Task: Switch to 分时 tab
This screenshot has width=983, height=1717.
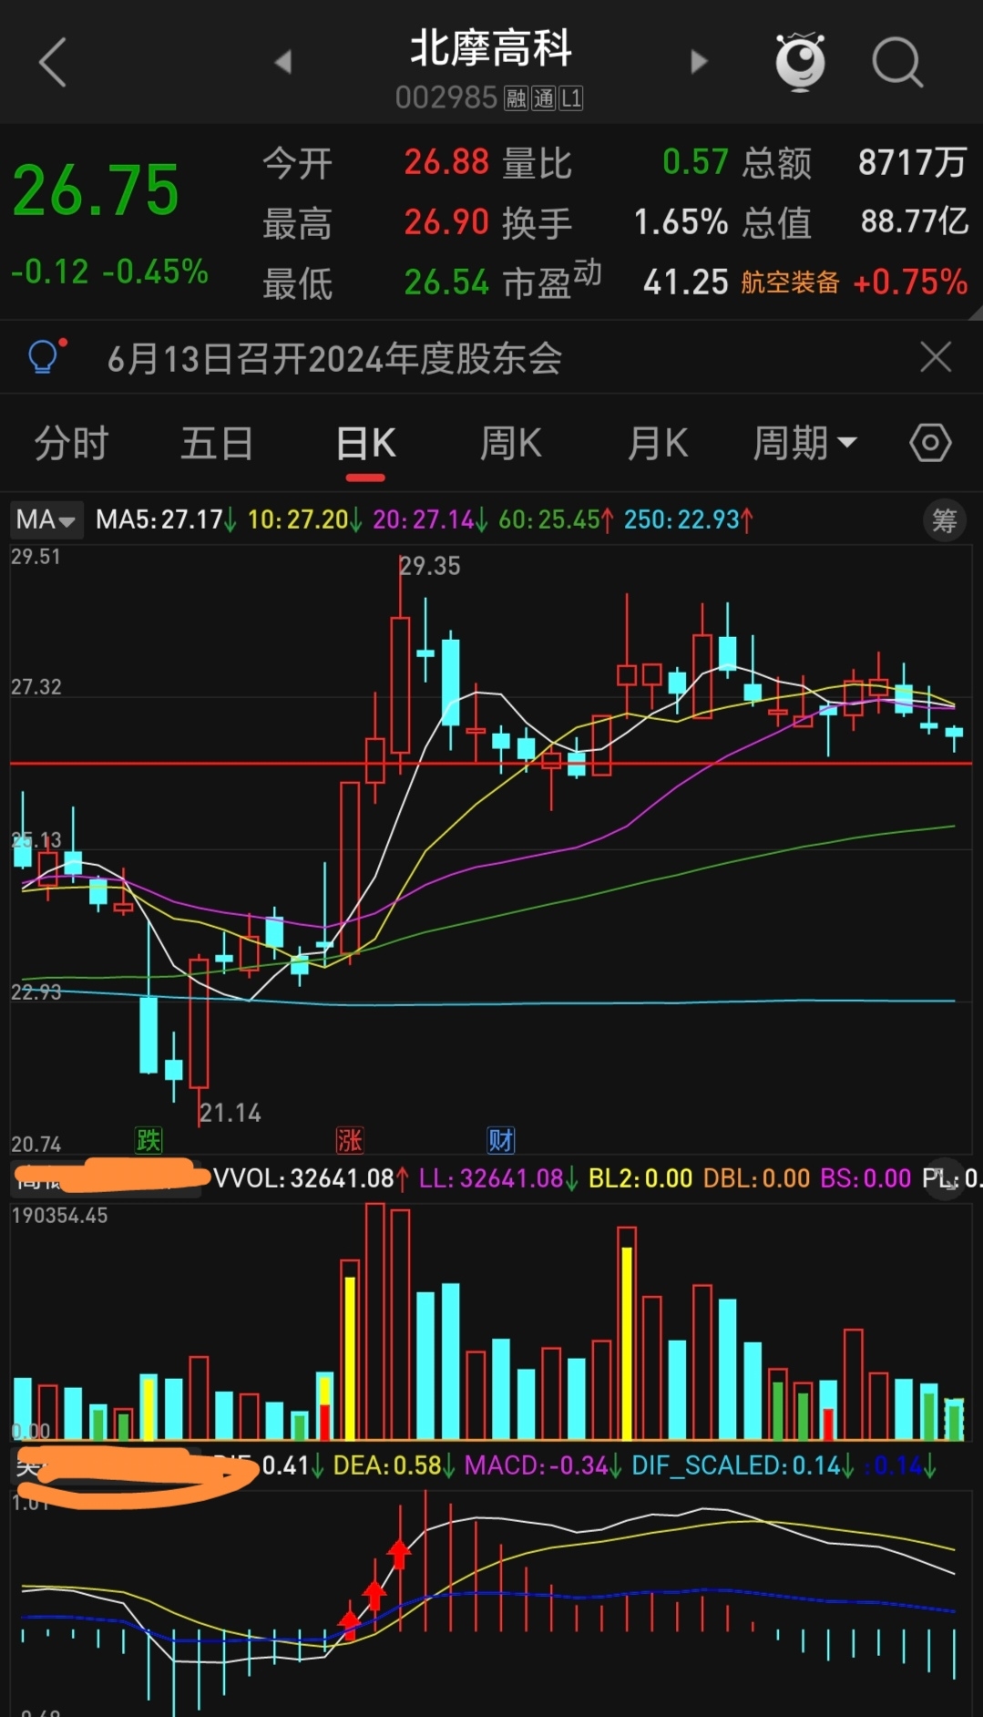Action: [71, 444]
